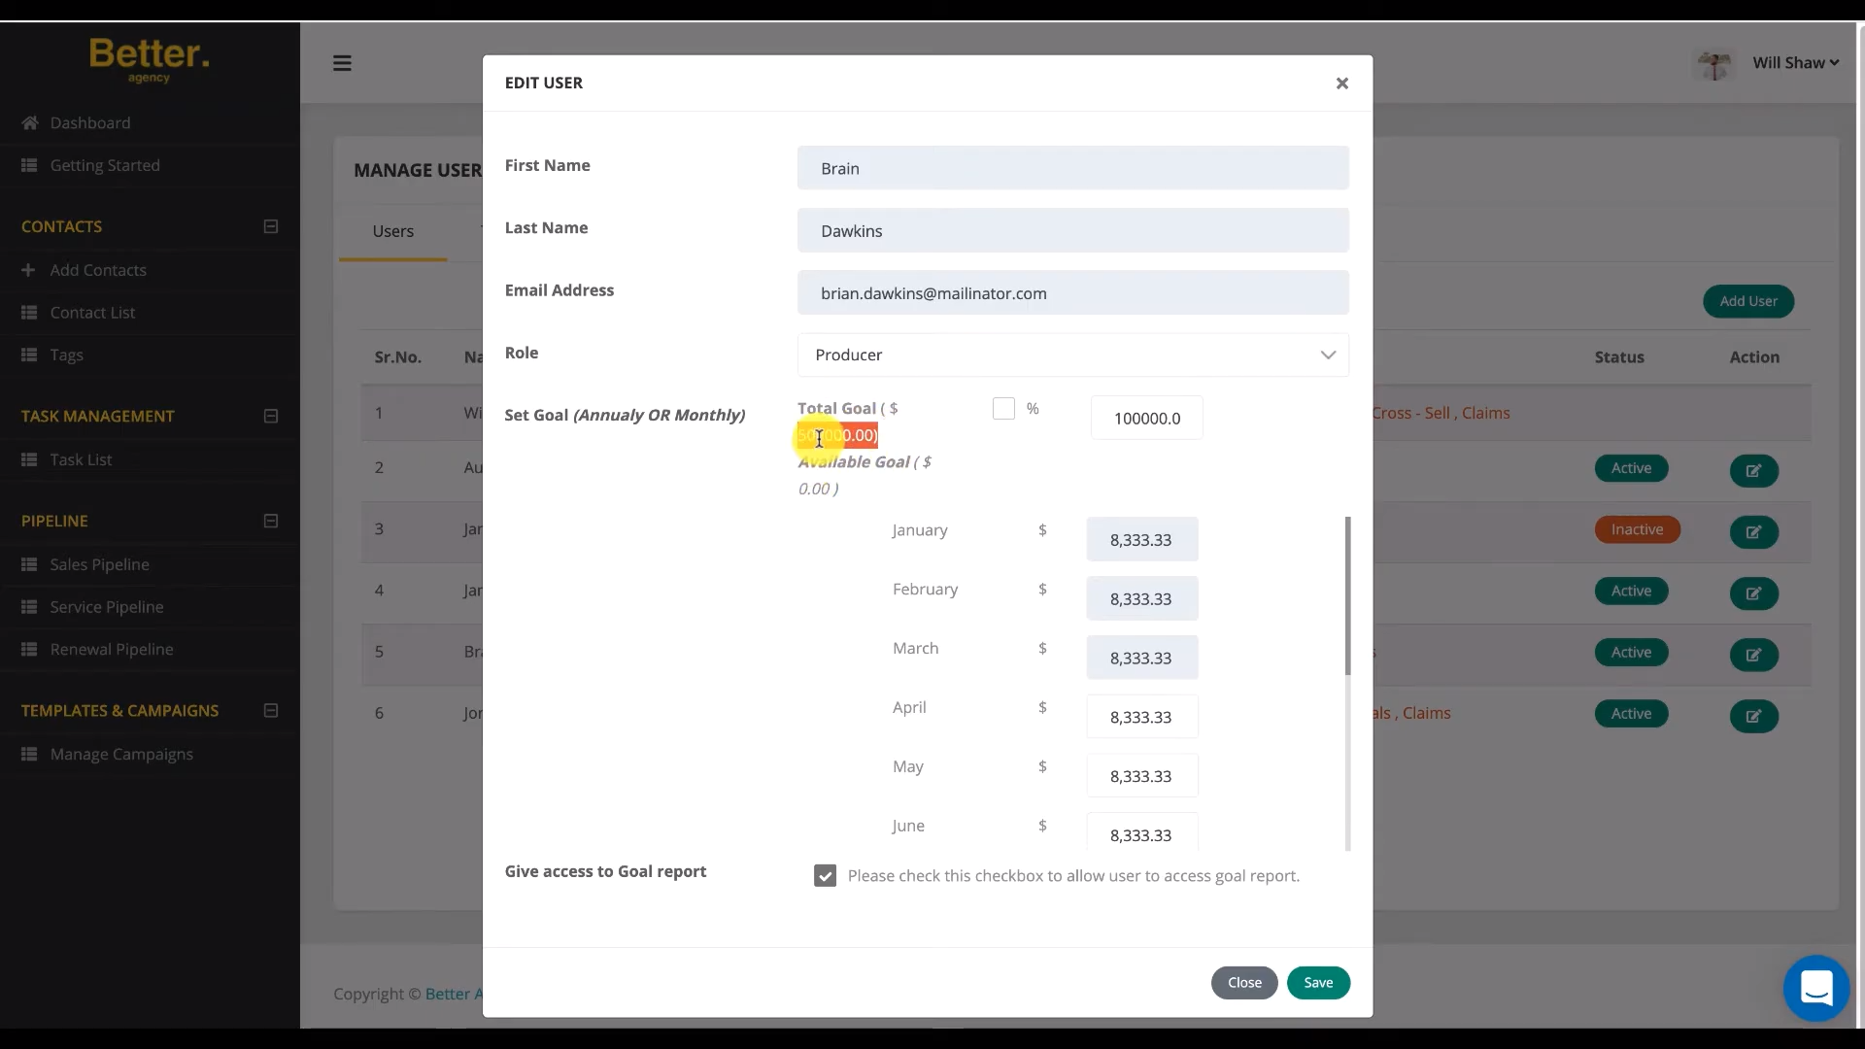Click the February goal amount field

(1141, 598)
